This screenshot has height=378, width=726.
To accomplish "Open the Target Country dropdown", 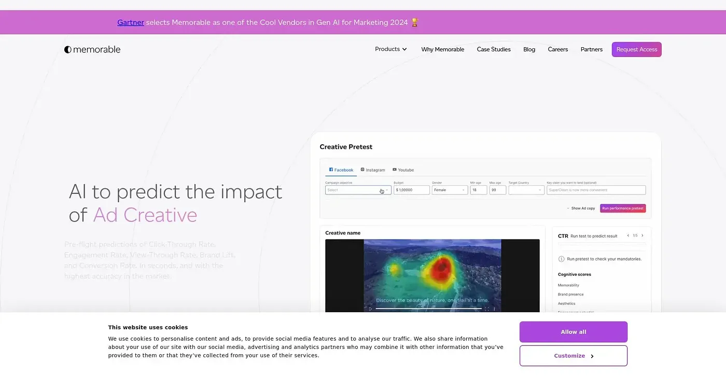I will point(526,190).
